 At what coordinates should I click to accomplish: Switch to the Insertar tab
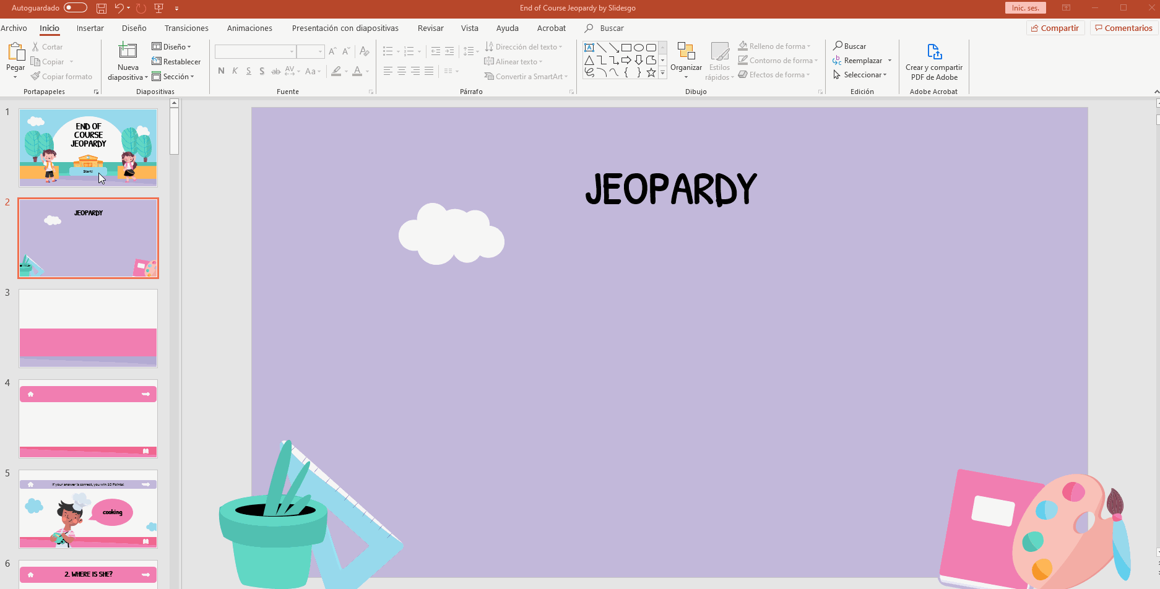point(90,28)
